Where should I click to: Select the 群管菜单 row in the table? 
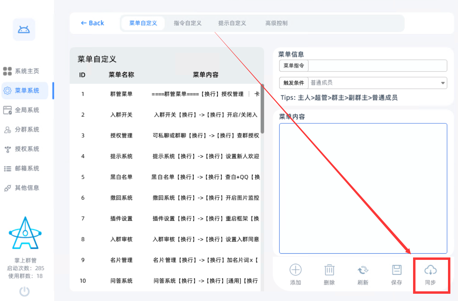tap(121, 94)
